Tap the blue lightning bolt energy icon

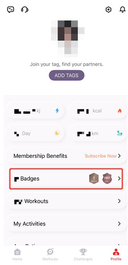[x=57, y=111]
